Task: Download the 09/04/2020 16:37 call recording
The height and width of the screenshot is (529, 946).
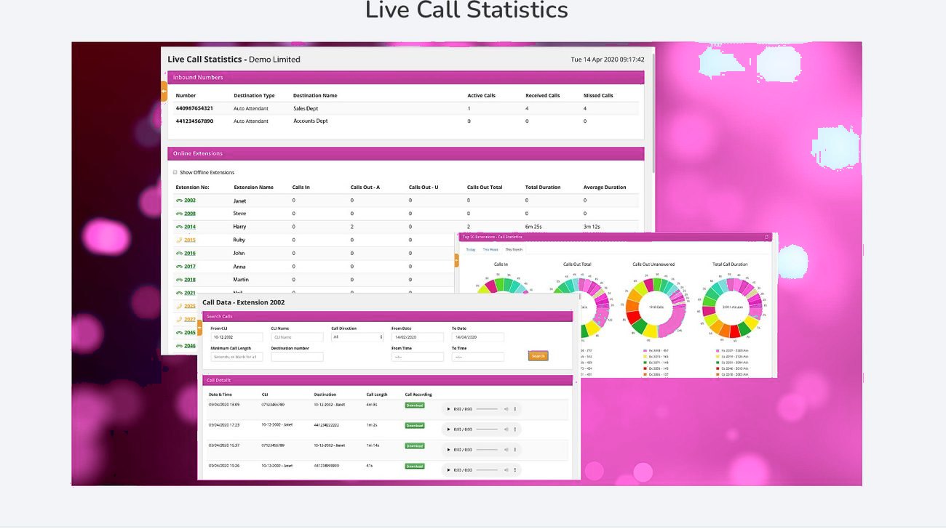Action: pos(415,446)
